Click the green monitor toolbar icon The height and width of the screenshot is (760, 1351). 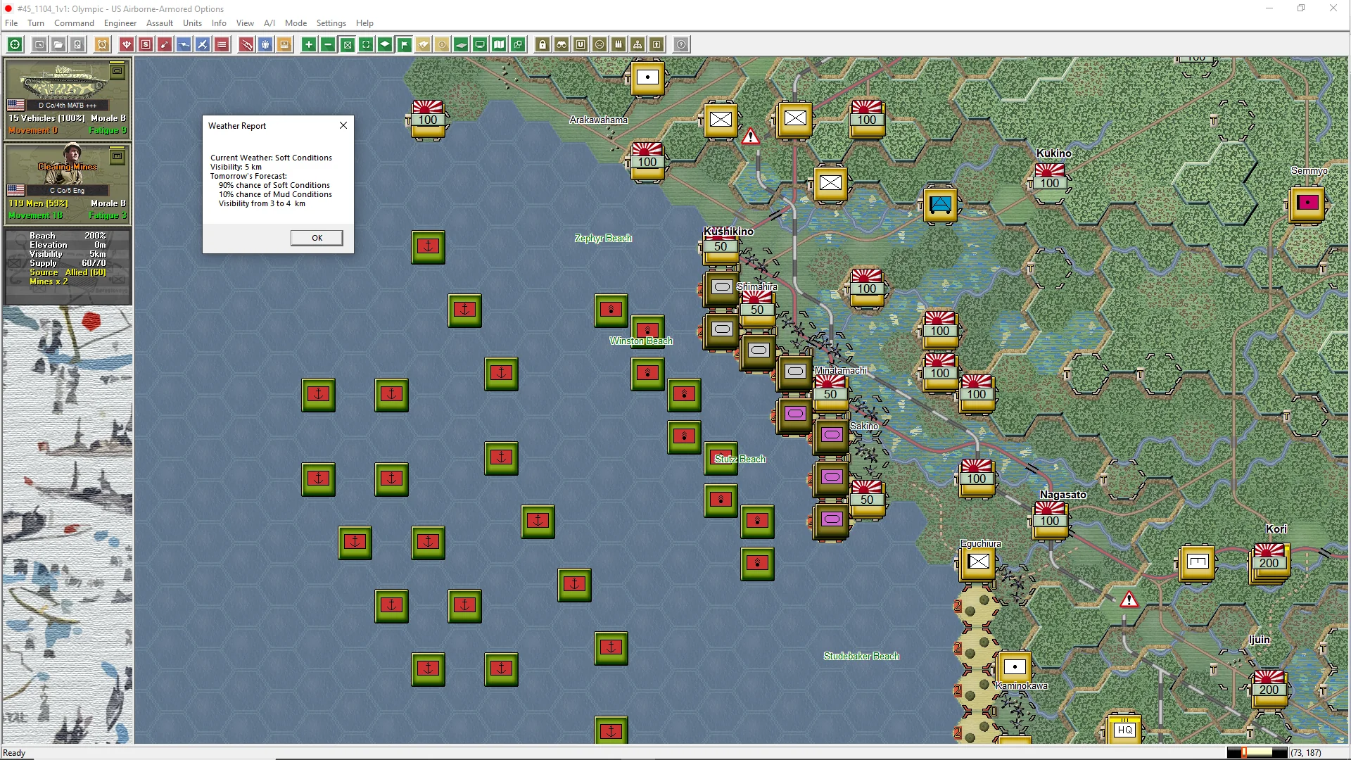[x=480, y=45]
